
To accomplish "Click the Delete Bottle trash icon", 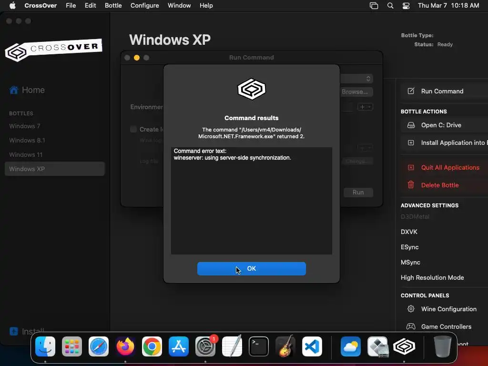I will (x=411, y=185).
